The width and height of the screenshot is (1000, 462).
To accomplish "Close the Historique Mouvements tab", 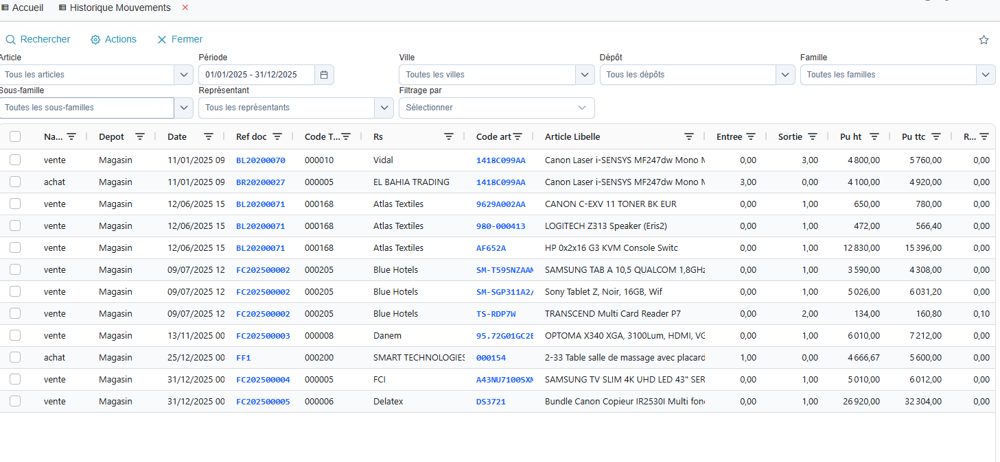I will (x=185, y=8).
